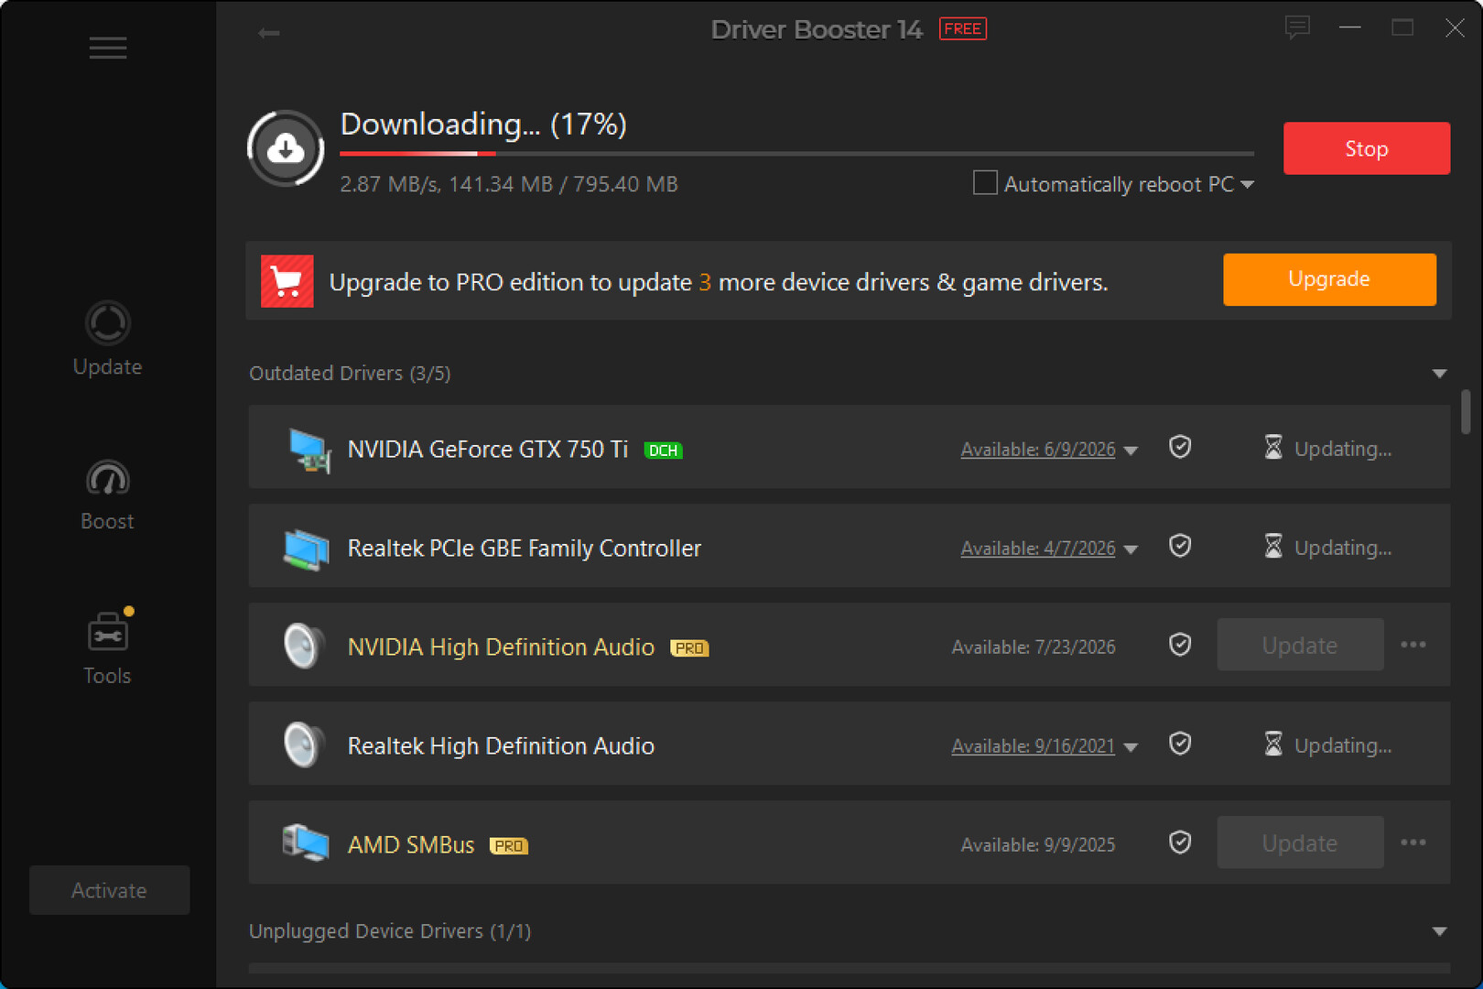Open version dropdown for NVIDIA GeForce GTX 750 Ti
Image resolution: width=1483 pixels, height=989 pixels.
(x=1131, y=451)
